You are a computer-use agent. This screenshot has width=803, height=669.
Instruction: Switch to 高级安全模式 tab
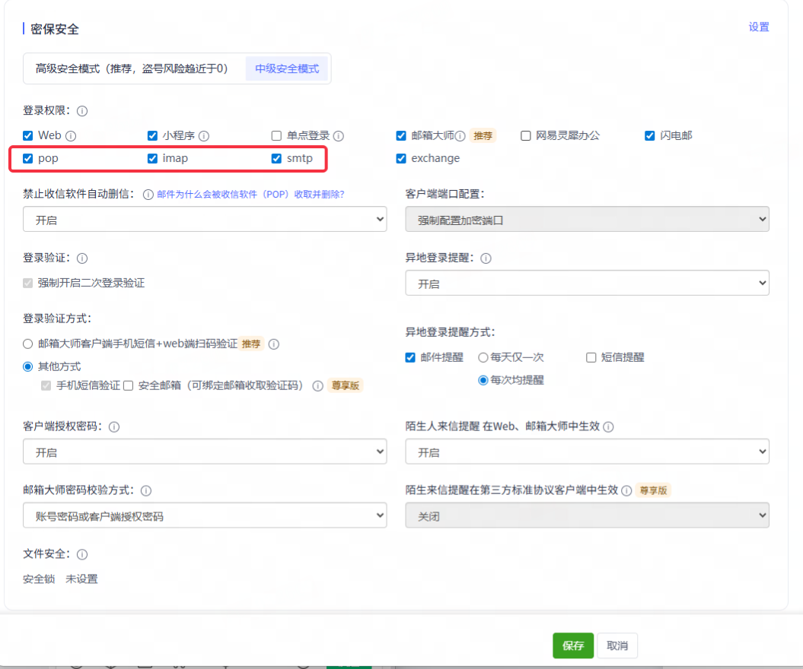click(x=132, y=68)
